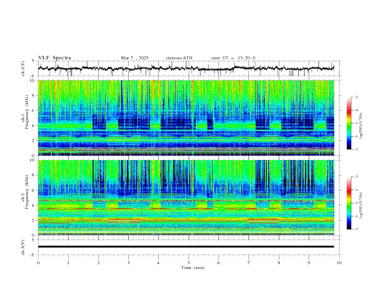Click the ch.2 spectrogram color scale bar

(349, 203)
